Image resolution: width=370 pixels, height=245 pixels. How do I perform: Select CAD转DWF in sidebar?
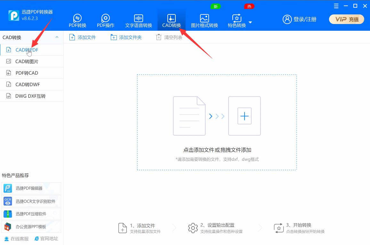pyautogui.click(x=32, y=85)
